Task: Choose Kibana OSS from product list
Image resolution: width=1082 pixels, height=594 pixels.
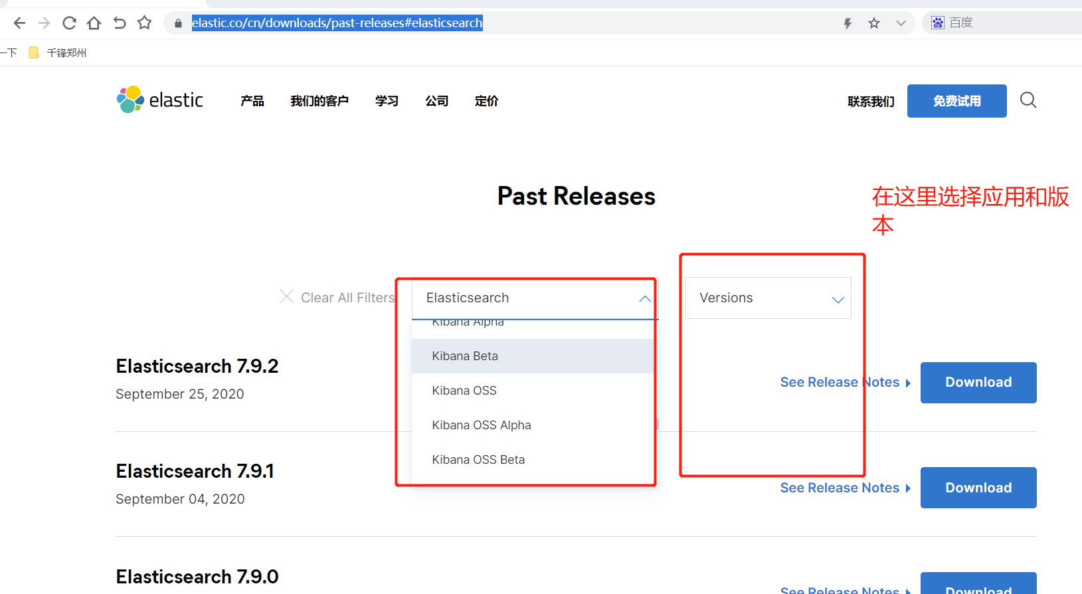Action: click(x=533, y=391)
